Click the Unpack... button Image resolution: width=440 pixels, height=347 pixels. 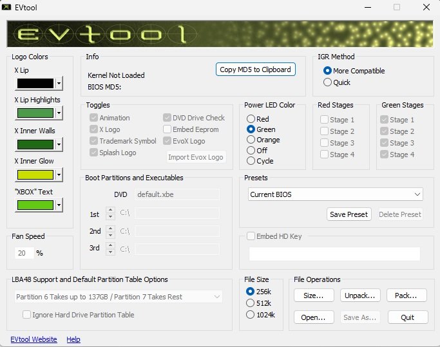point(360,295)
